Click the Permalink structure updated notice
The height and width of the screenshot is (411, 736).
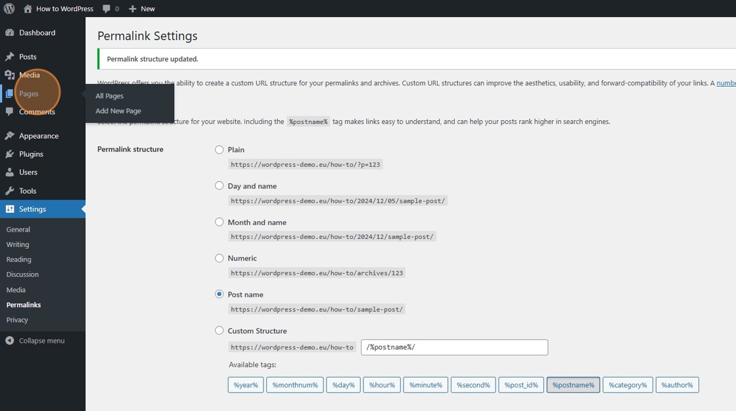point(152,58)
